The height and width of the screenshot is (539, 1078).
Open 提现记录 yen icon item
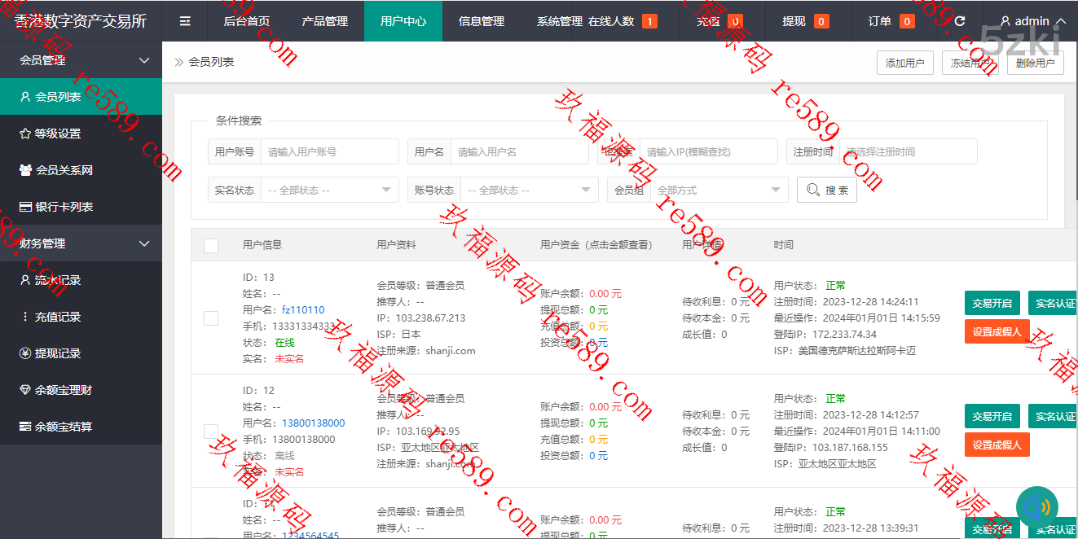pyautogui.click(x=25, y=353)
